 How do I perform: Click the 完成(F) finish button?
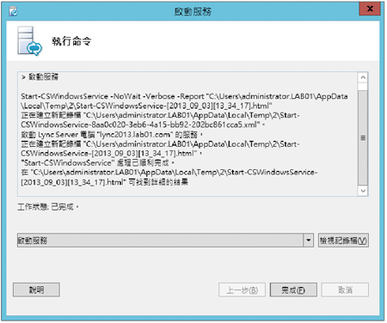coord(293,290)
